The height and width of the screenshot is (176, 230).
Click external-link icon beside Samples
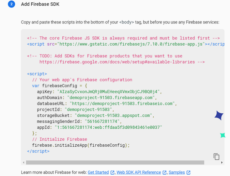coord(188,173)
